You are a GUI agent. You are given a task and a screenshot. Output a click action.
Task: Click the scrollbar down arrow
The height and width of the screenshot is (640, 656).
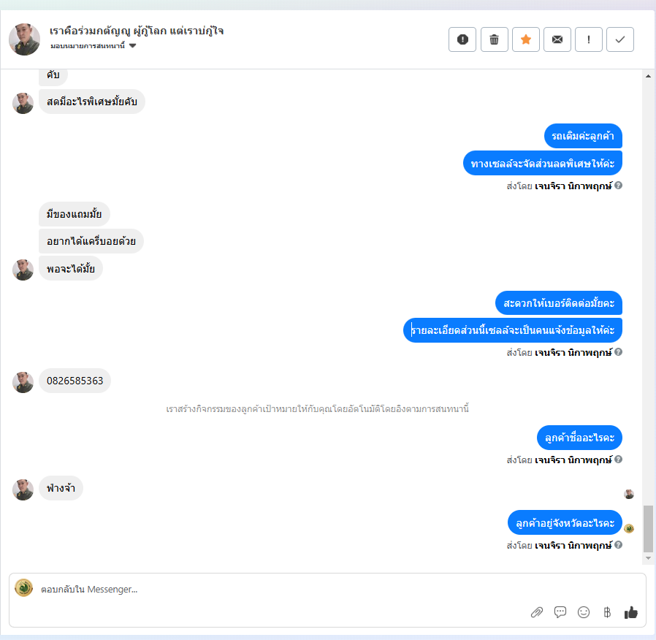click(648, 558)
